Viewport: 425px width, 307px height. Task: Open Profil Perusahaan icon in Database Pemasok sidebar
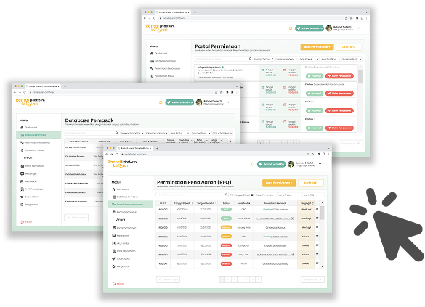(x=23, y=189)
